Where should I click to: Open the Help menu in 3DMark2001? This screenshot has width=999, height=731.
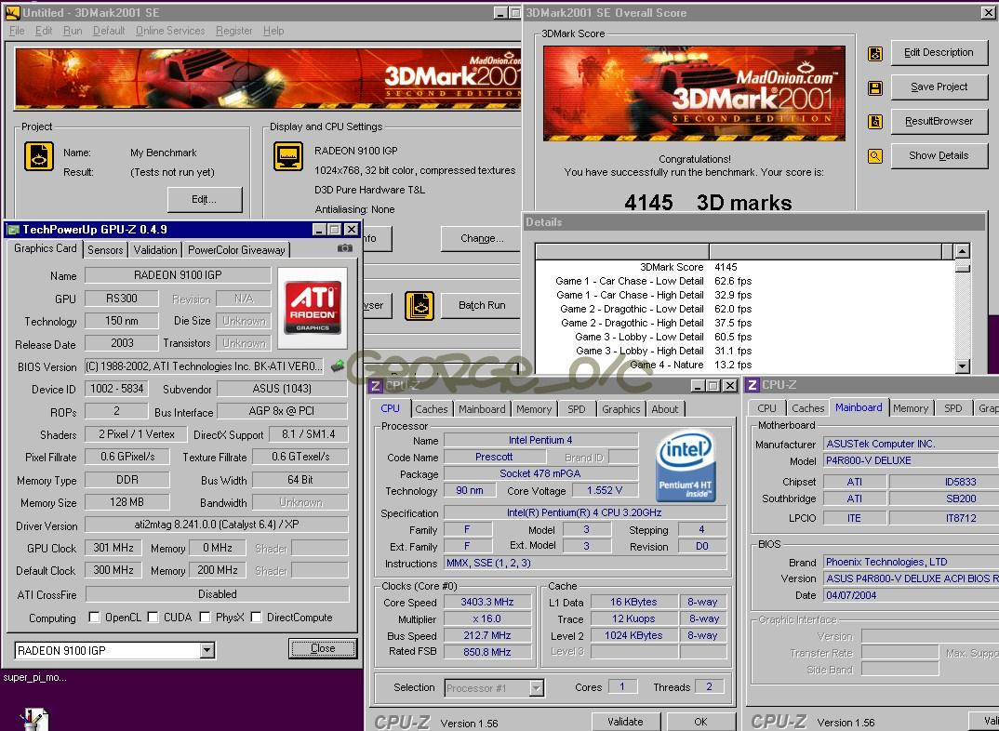point(273,31)
